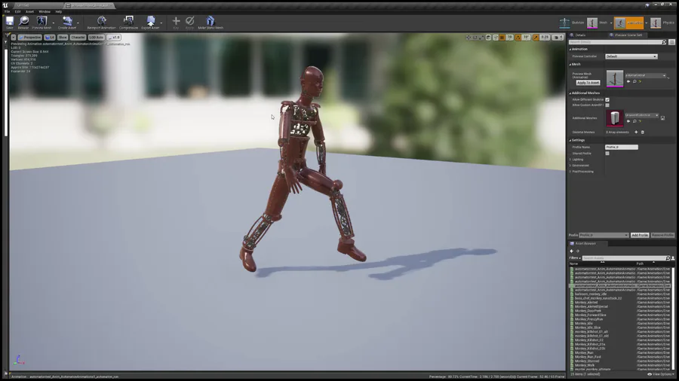Toggle Shared Profile checkbox
This screenshot has width=679, height=381.
(x=607, y=154)
